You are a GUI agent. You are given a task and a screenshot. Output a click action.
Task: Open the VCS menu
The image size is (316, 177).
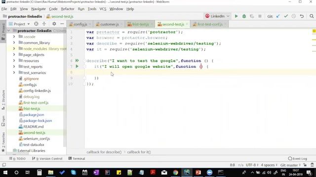point(103,9)
